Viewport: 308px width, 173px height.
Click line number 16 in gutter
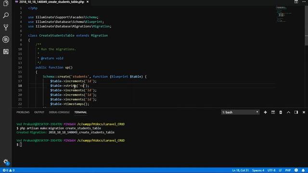[x=20, y=76]
